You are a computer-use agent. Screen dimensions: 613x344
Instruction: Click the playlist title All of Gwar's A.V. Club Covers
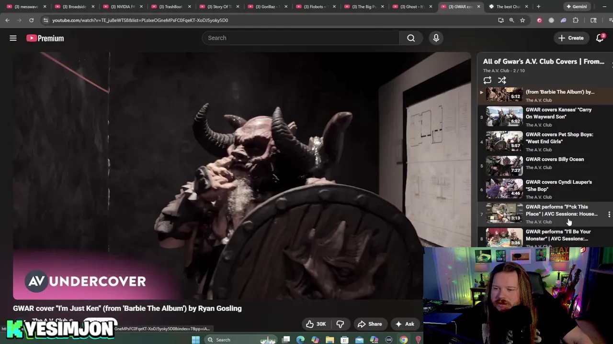tap(544, 62)
